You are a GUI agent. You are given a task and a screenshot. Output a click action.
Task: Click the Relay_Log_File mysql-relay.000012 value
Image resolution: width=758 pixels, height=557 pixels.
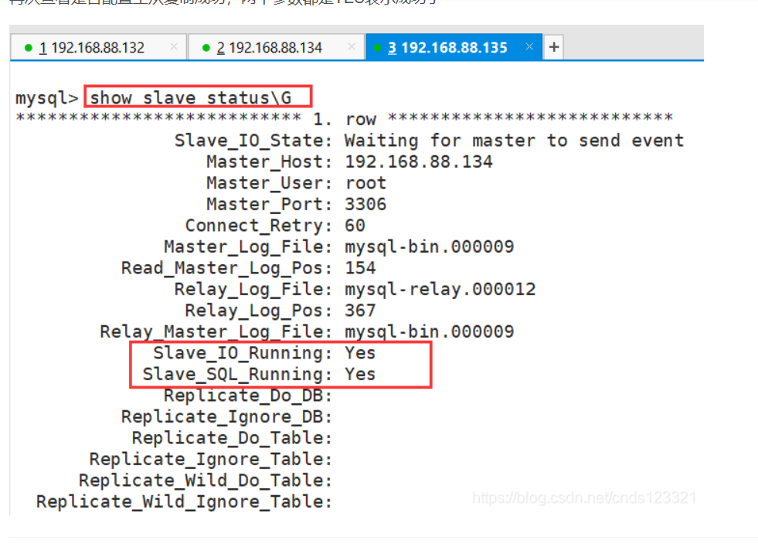pyautogui.click(x=440, y=290)
